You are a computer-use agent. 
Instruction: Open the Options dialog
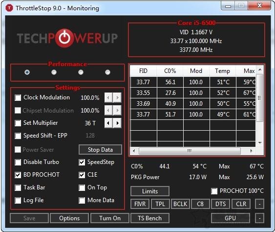(x=69, y=218)
